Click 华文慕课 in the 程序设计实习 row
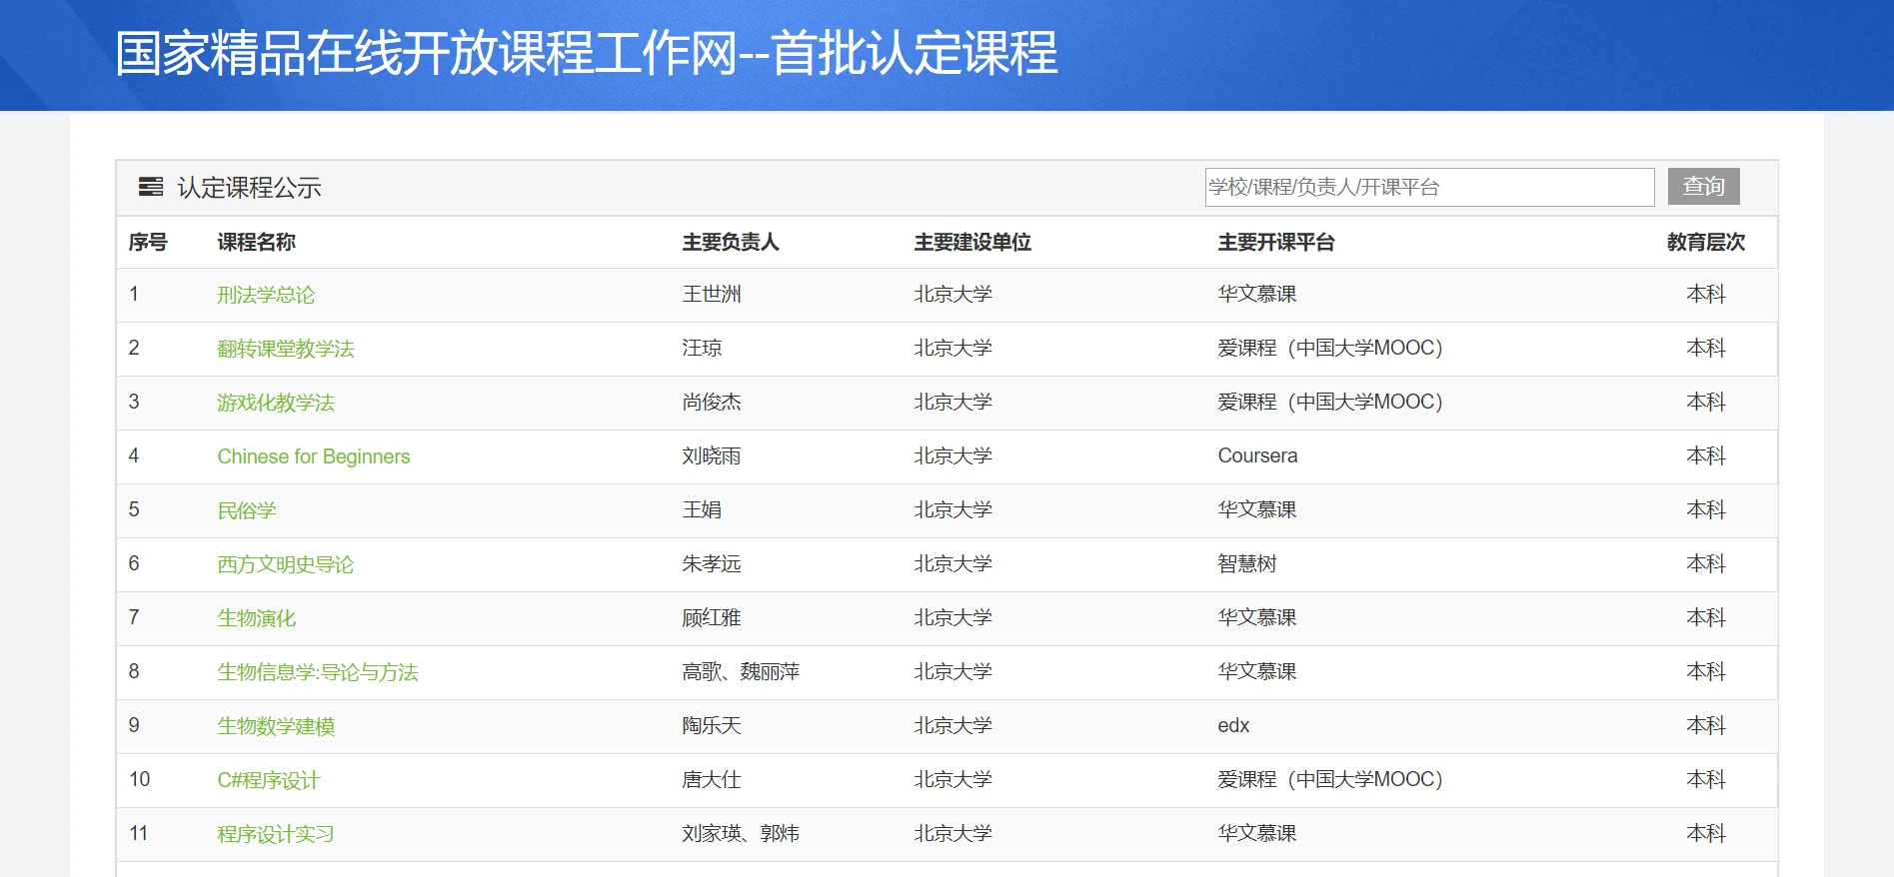Viewport: 1894px width, 877px height. (1257, 833)
